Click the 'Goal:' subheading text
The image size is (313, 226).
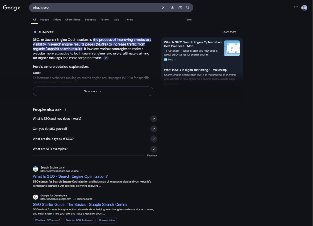(37, 73)
